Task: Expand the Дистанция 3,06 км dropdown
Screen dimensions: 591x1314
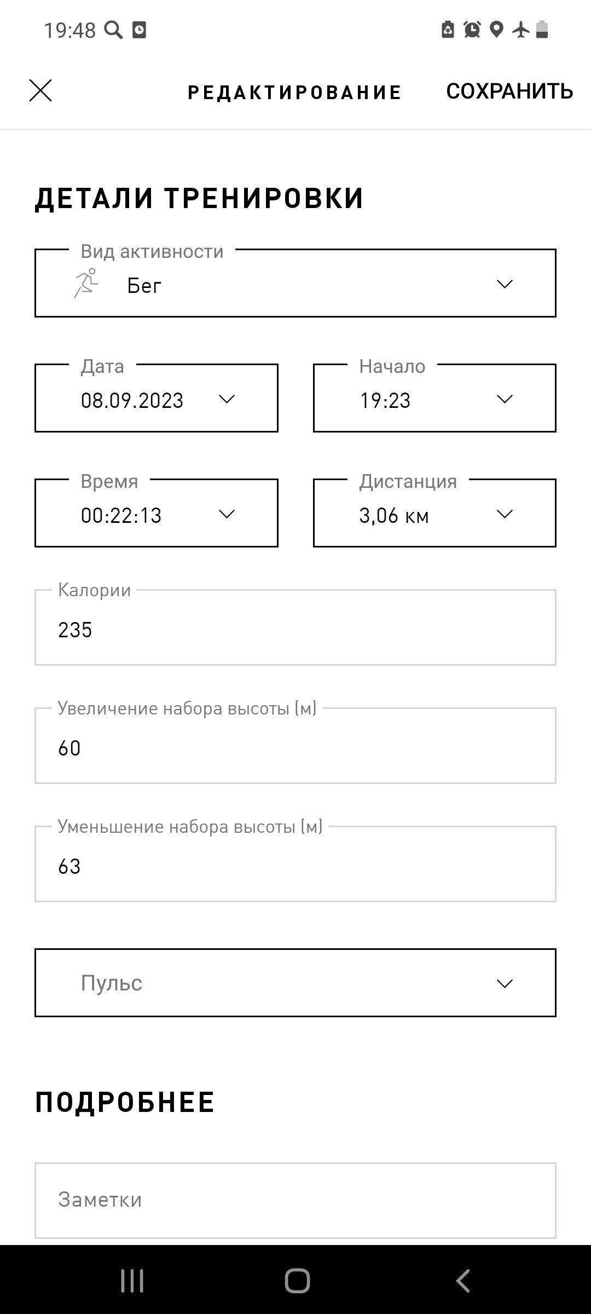Action: tap(434, 513)
